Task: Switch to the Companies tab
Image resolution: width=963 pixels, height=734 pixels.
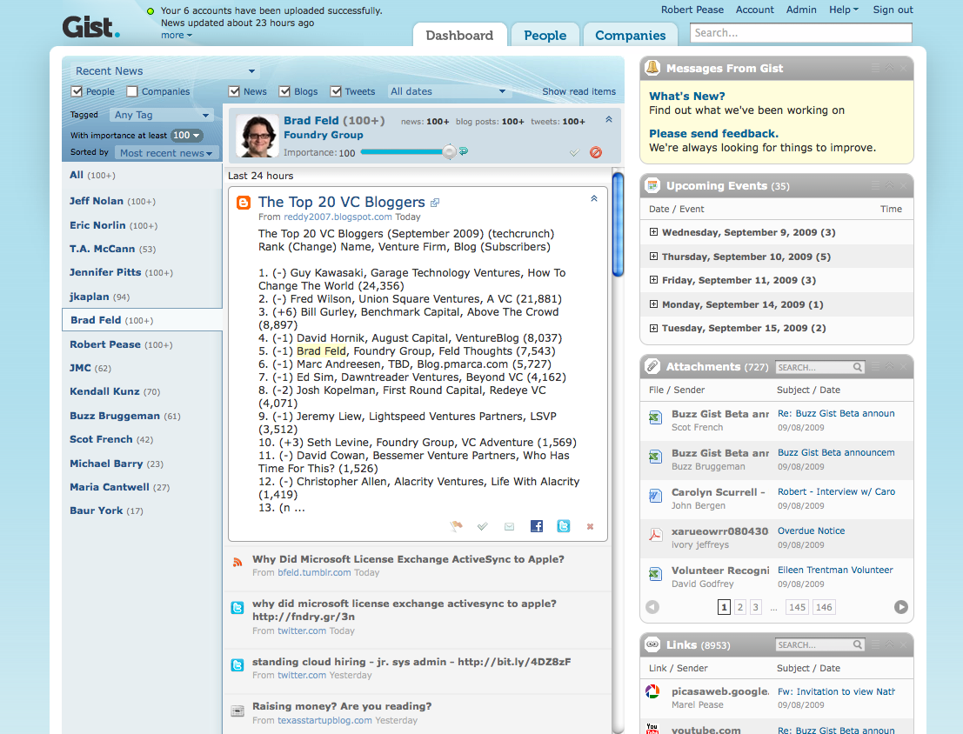Action: [630, 35]
